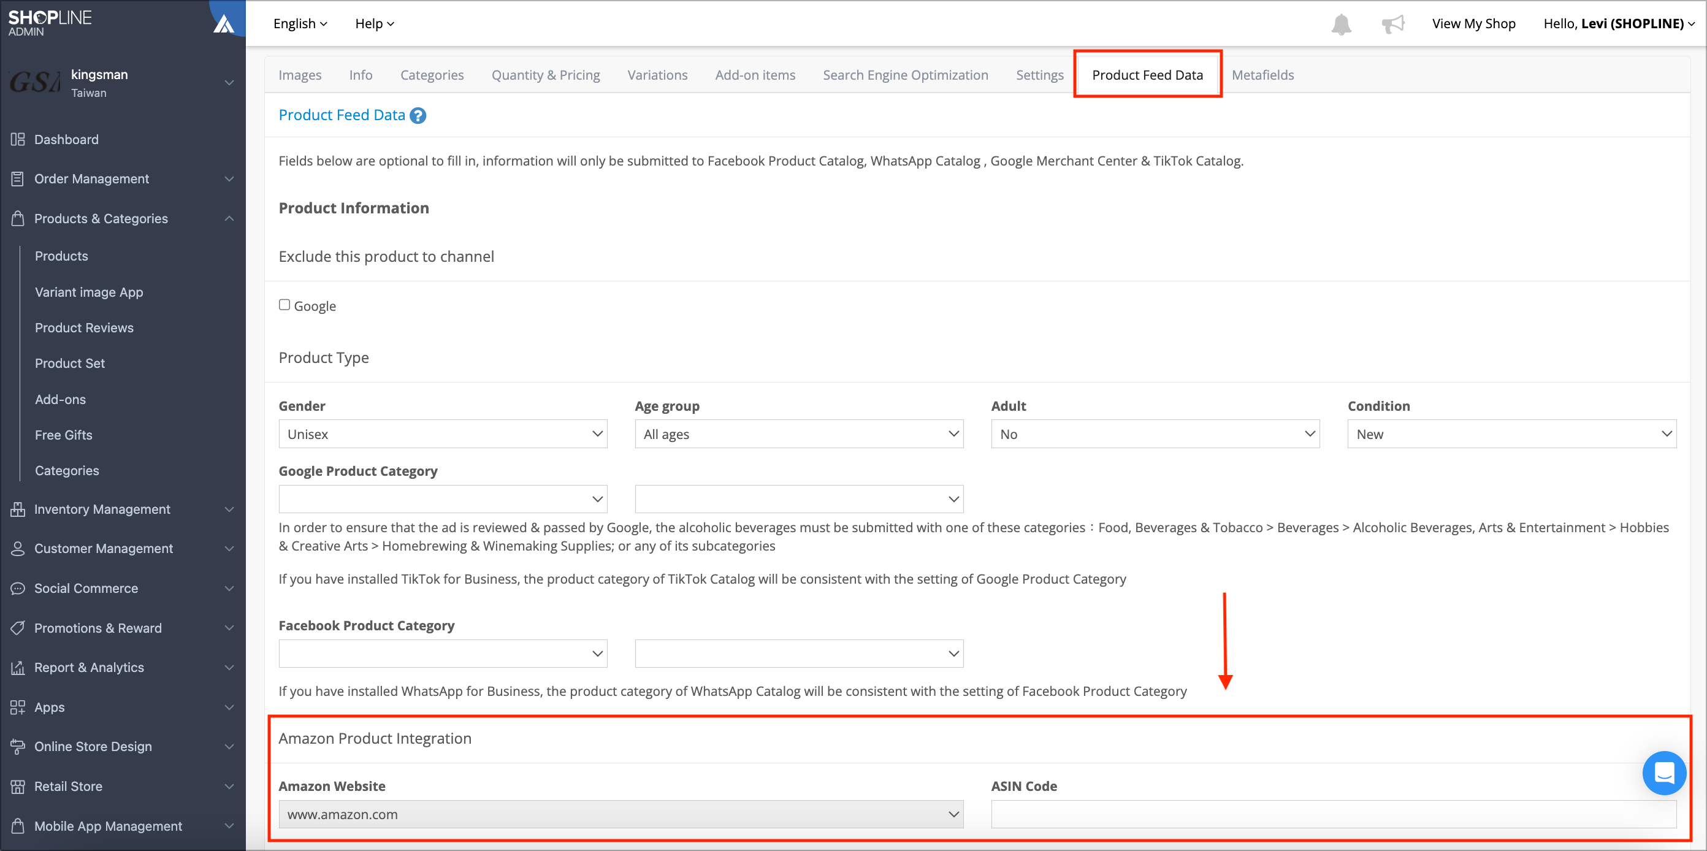Viewport: 1707px width, 851px height.
Task: Open the Help menu
Action: (x=375, y=24)
